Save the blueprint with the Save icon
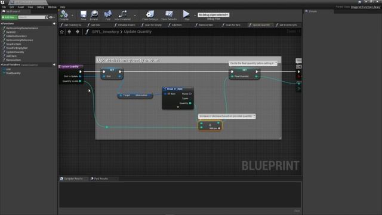382x215 pixels. point(84,15)
